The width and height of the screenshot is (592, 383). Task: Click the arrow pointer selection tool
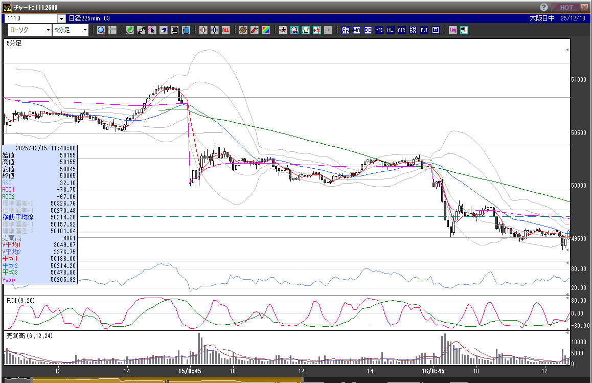point(152,30)
